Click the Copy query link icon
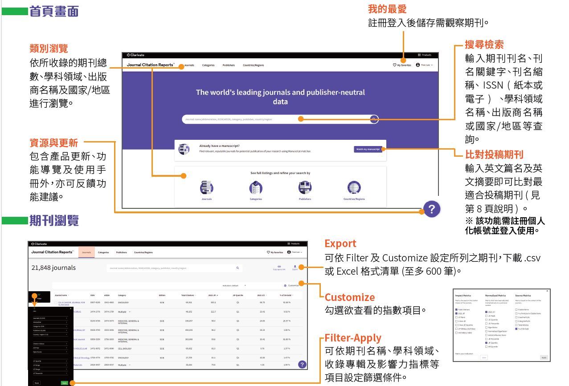The height and width of the screenshot is (386, 569). [279, 267]
